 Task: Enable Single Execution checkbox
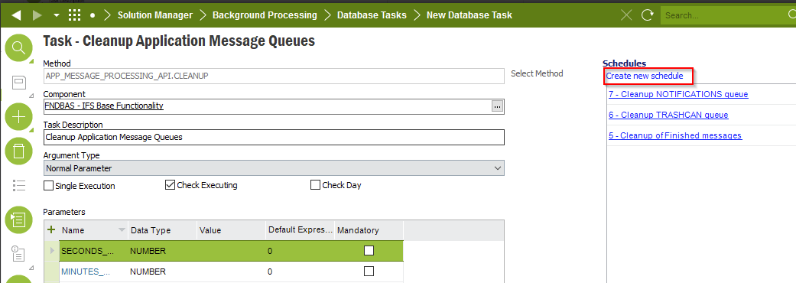49,185
